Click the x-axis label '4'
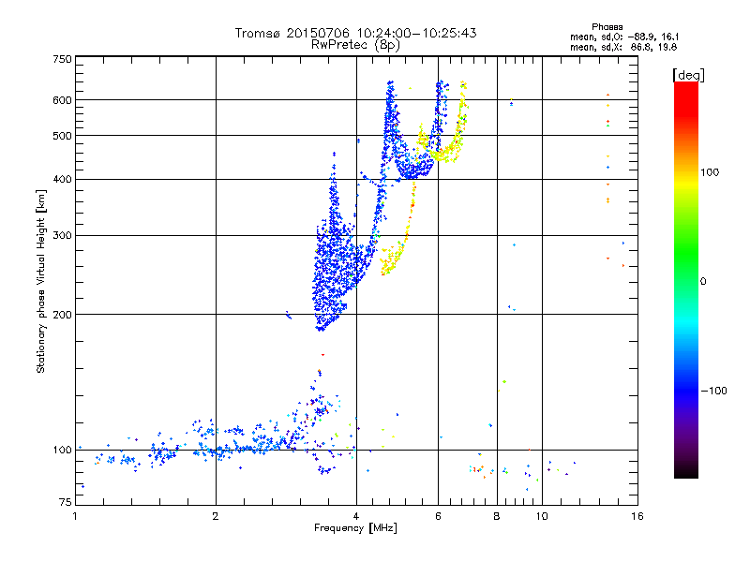 356,516
